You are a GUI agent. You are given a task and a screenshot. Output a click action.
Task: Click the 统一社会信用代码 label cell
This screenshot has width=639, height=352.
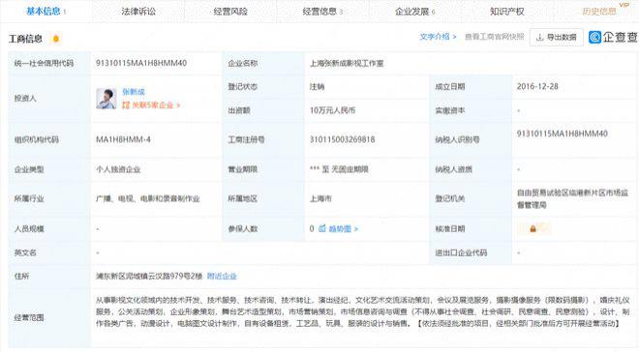pyautogui.click(x=49, y=63)
